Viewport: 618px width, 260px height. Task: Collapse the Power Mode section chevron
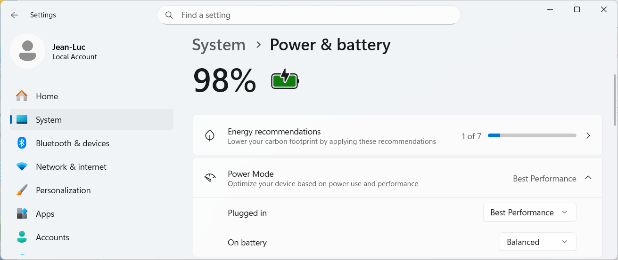(x=588, y=178)
